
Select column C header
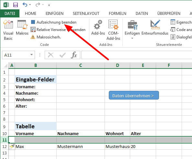point(81,65)
